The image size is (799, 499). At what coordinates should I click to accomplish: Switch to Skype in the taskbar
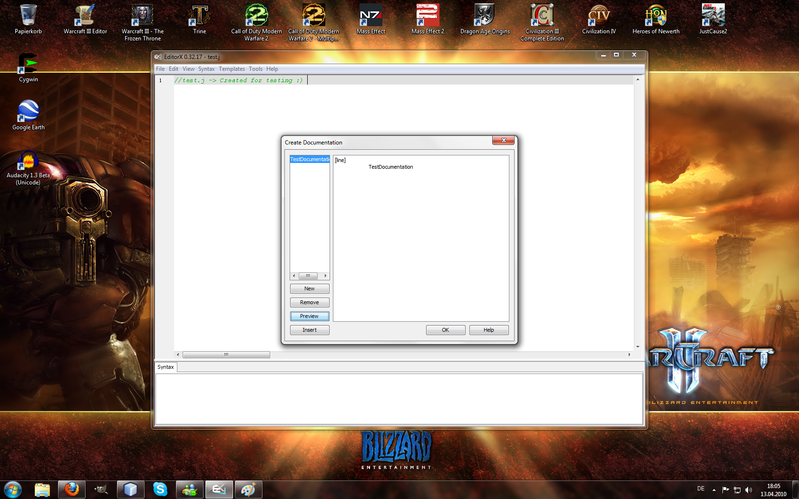(x=160, y=489)
